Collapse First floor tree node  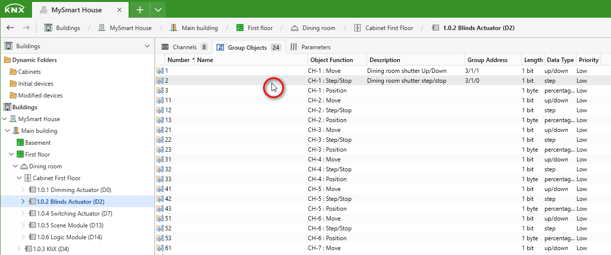11,155
